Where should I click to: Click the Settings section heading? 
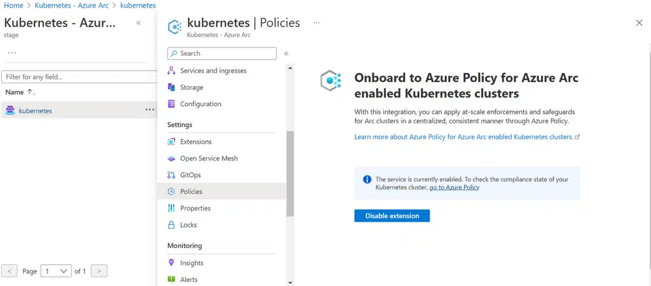180,125
